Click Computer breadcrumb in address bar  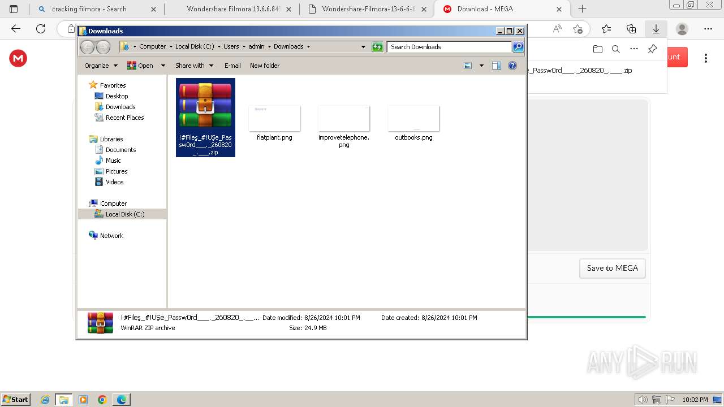coord(152,47)
